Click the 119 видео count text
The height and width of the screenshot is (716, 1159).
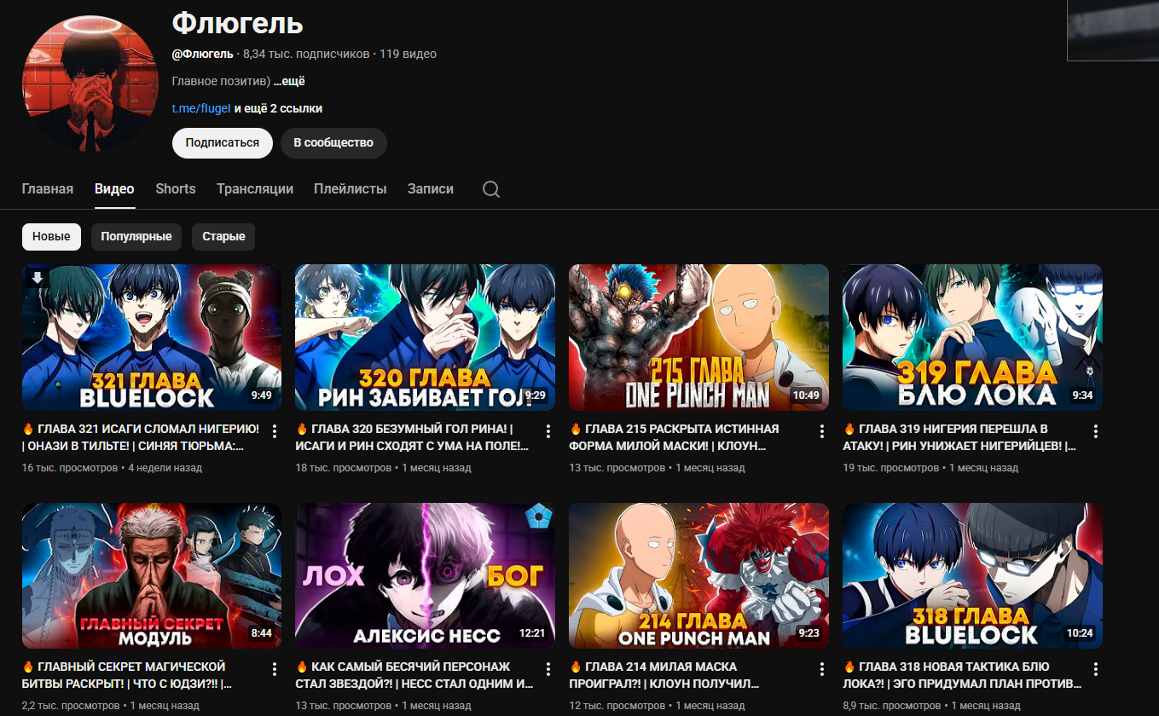click(x=408, y=54)
